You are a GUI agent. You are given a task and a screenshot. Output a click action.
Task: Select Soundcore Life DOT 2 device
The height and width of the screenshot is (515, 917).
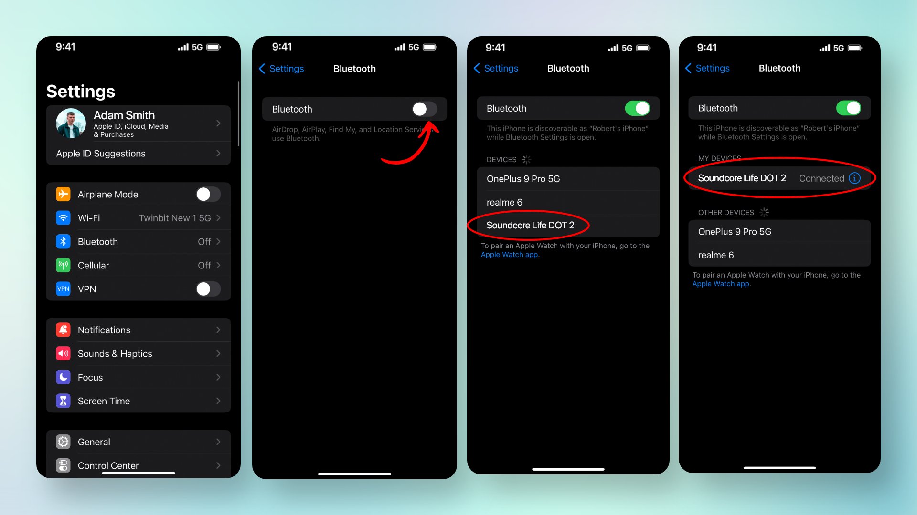pos(530,225)
